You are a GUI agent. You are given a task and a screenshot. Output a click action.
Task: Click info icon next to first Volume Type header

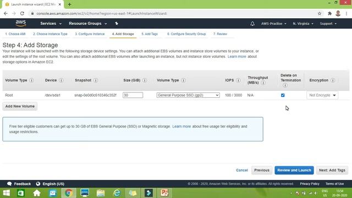[x=32, y=80]
